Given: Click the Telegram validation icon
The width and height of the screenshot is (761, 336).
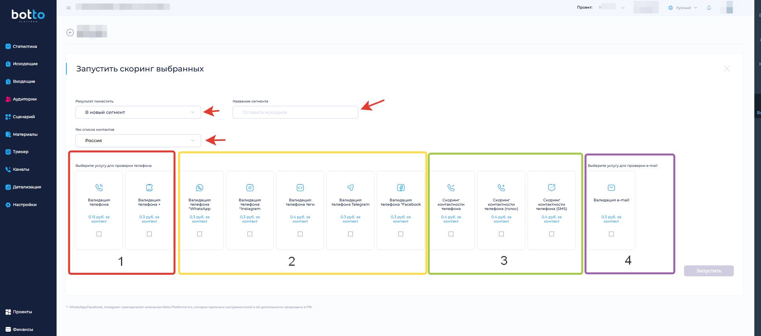Looking at the screenshot, I should click(x=350, y=188).
